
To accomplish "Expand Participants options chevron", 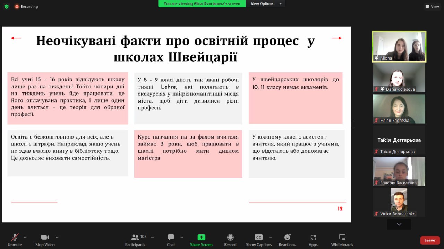I will coord(152,237).
